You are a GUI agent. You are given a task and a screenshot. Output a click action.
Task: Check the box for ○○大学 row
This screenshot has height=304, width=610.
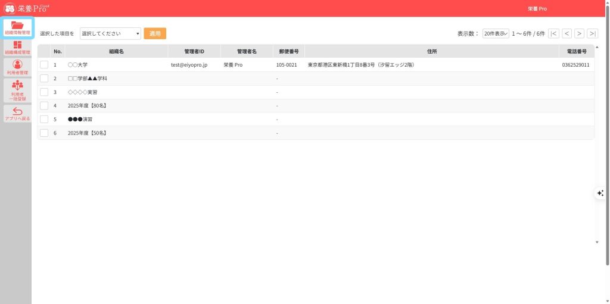[44, 65]
